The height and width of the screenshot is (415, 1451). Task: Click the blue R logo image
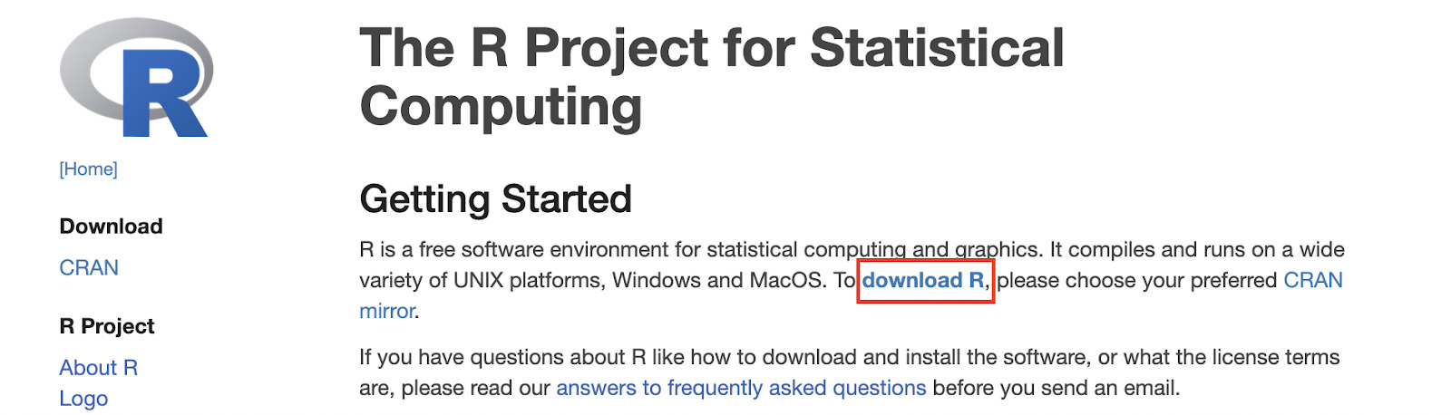pos(136,78)
